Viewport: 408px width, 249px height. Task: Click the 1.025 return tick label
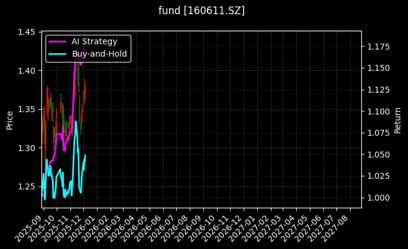click(378, 176)
